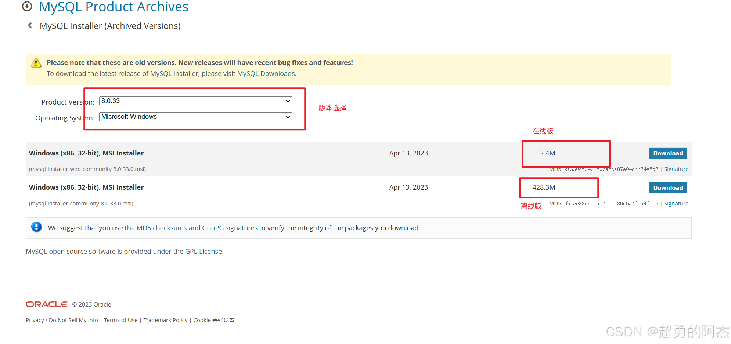The width and height of the screenshot is (731, 344).
Task: Click the bold old versions warning text
Action: [200, 63]
